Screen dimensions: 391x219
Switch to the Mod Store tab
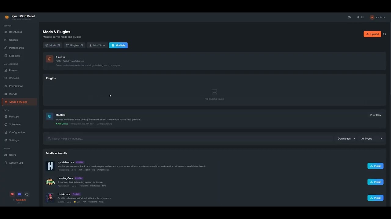coord(97,45)
